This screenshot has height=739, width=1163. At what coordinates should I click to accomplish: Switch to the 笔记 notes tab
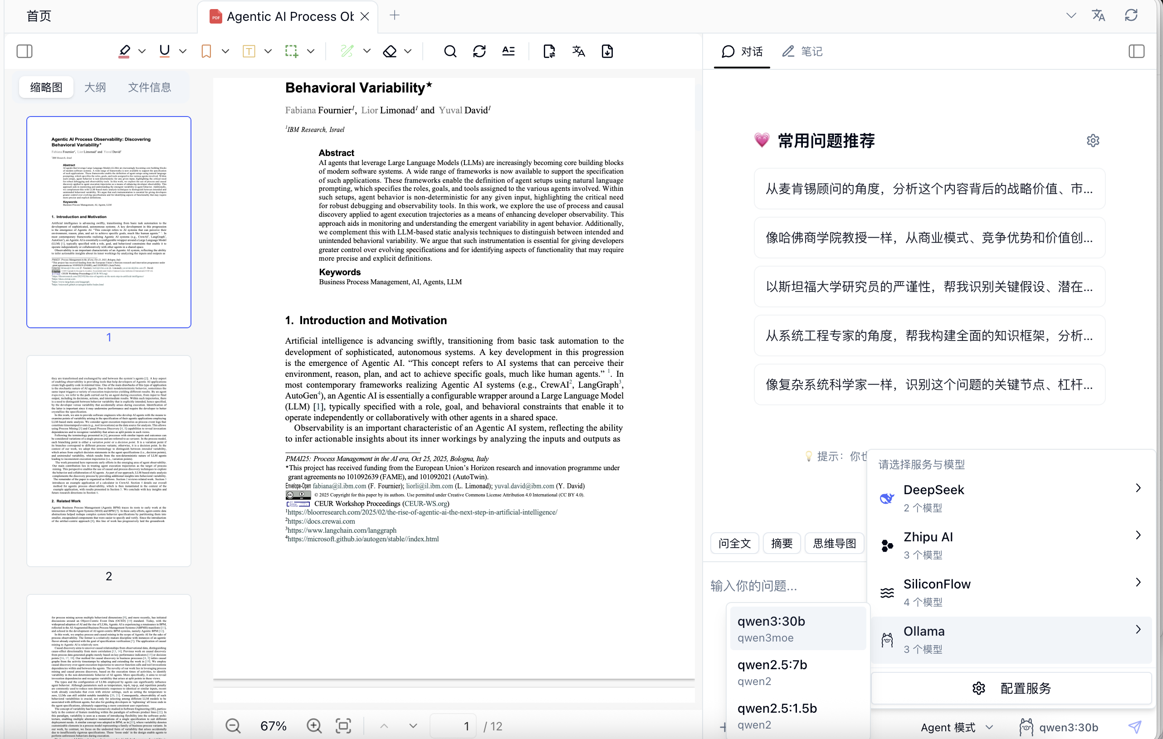pos(803,51)
